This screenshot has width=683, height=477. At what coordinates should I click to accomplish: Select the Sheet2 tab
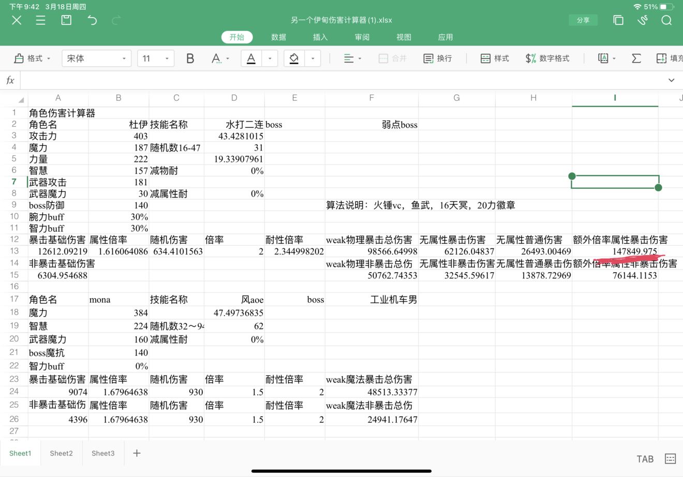tap(61, 453)
